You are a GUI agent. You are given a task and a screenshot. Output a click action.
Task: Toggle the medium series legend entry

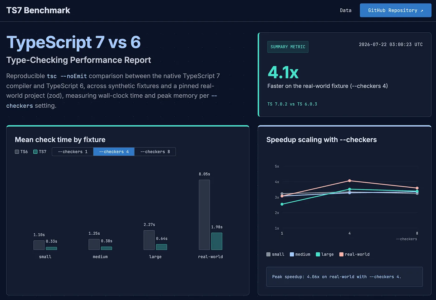point(300,254)
